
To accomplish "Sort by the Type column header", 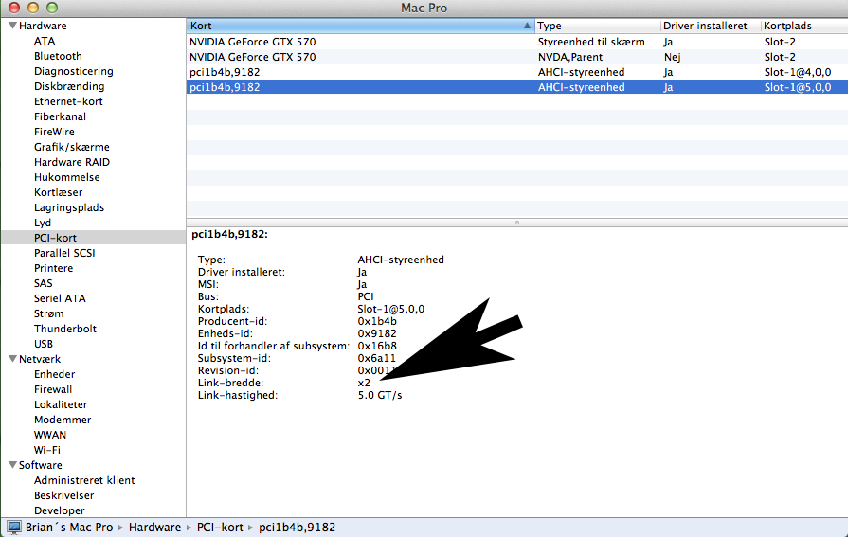I will [x=597, y=26].
